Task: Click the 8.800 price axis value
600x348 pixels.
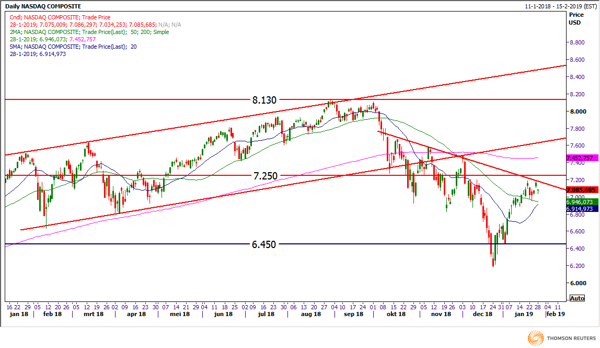Action: tap(577, 42)
